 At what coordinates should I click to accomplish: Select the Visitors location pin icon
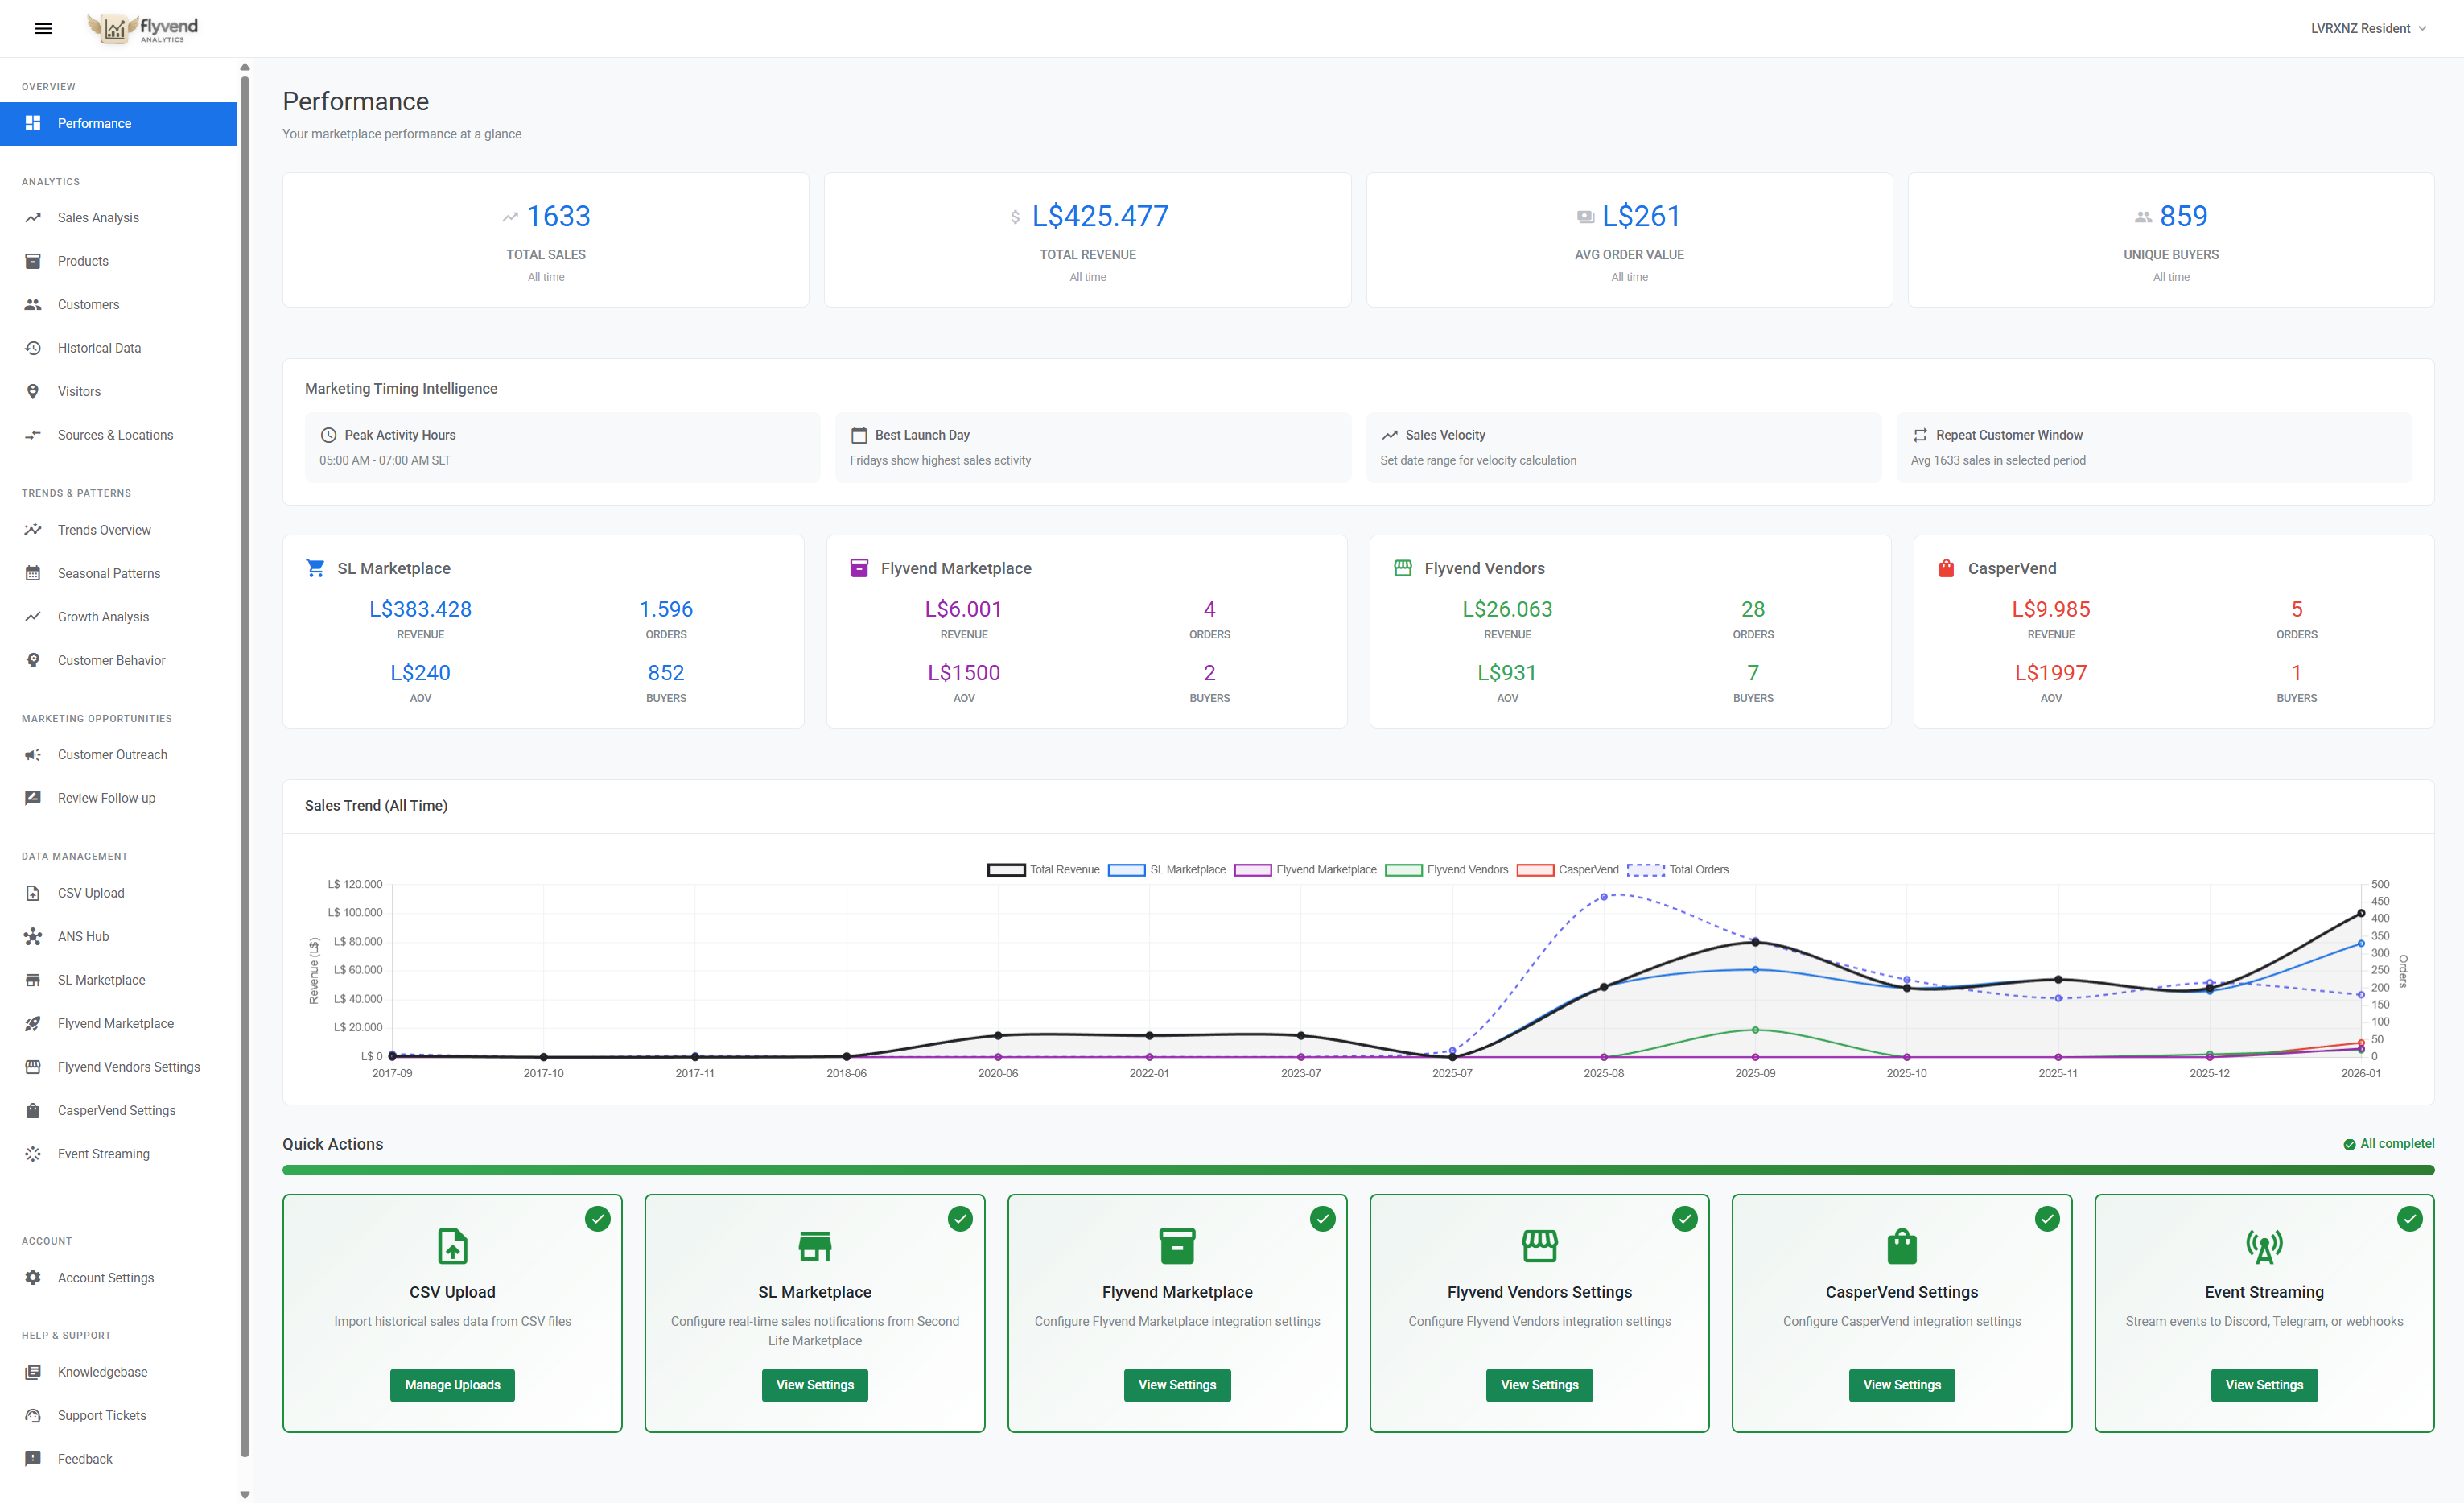pos(33,391)
